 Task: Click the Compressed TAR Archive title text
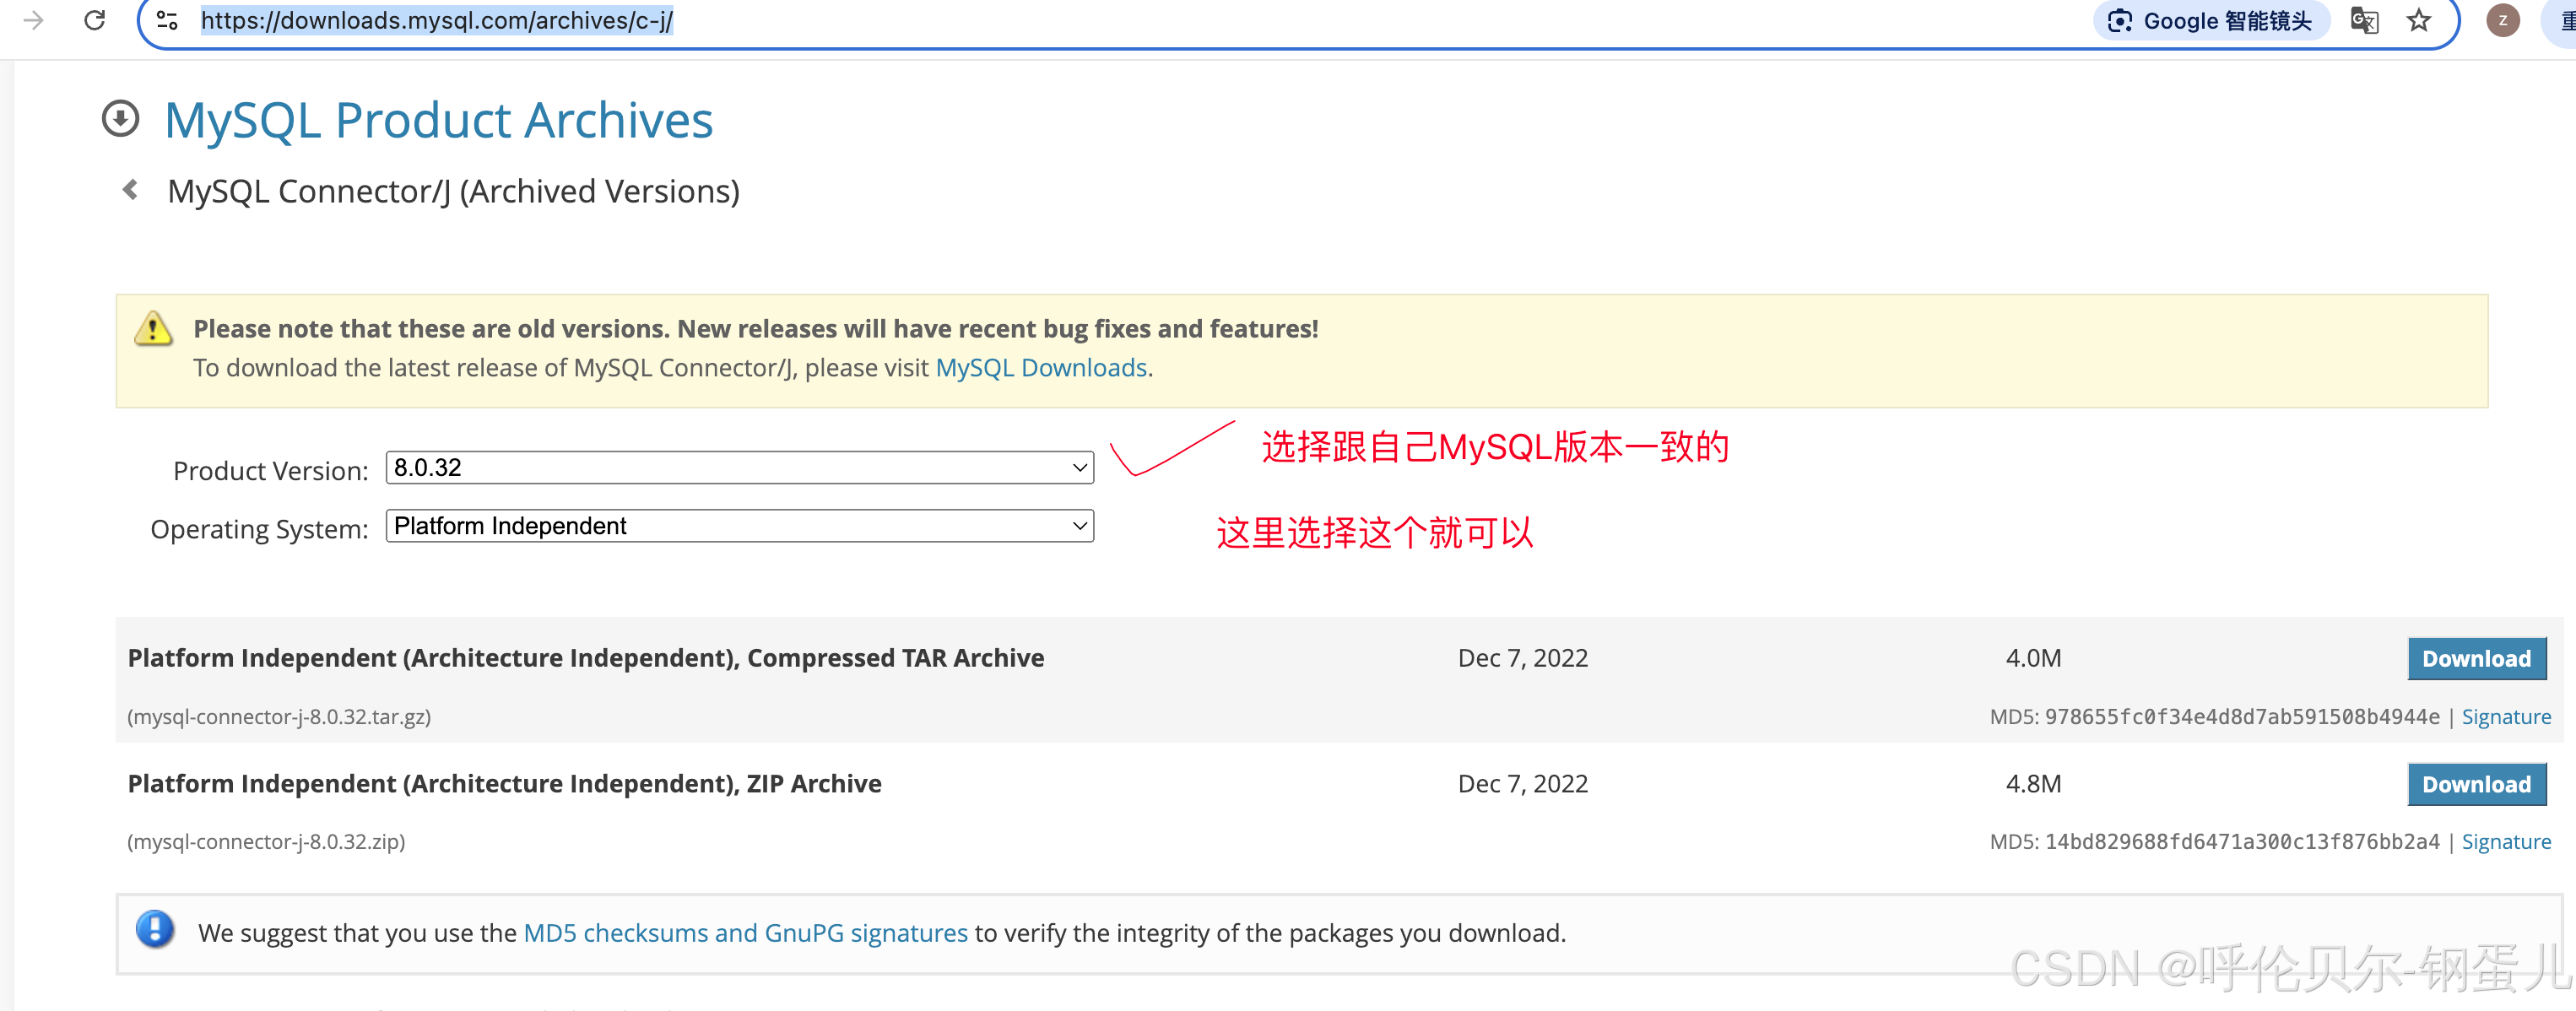pos(585,658)
